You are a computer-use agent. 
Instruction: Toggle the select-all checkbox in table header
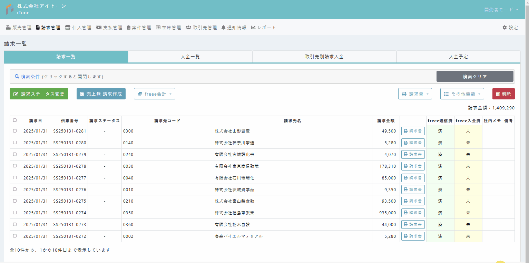tap(14, 120)
